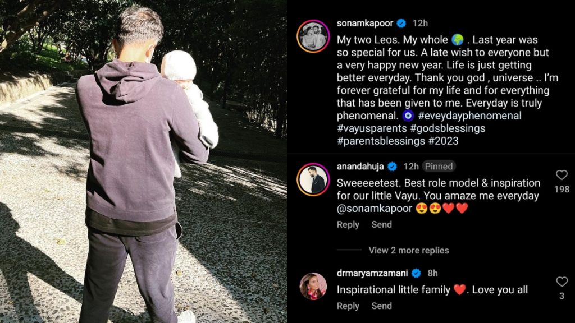Viewport: 575px width, 323px height.
Task: Open drmaryamzamani's profile avatar
Action: point(313,286)
